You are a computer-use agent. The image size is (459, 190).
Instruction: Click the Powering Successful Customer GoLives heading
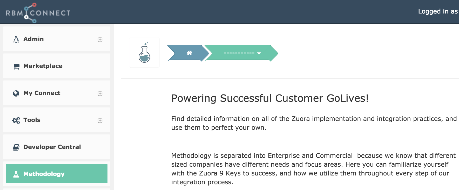click(270, 98)
